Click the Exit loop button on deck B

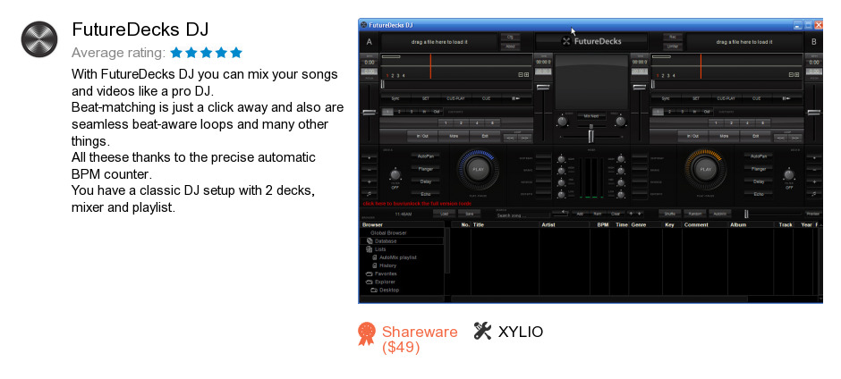tap(755, 136)
